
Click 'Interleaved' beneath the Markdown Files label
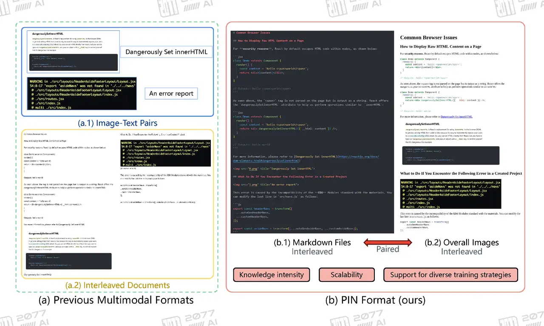pos(312,252)
